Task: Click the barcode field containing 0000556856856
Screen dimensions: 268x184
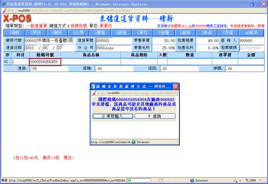Action: 44,62
